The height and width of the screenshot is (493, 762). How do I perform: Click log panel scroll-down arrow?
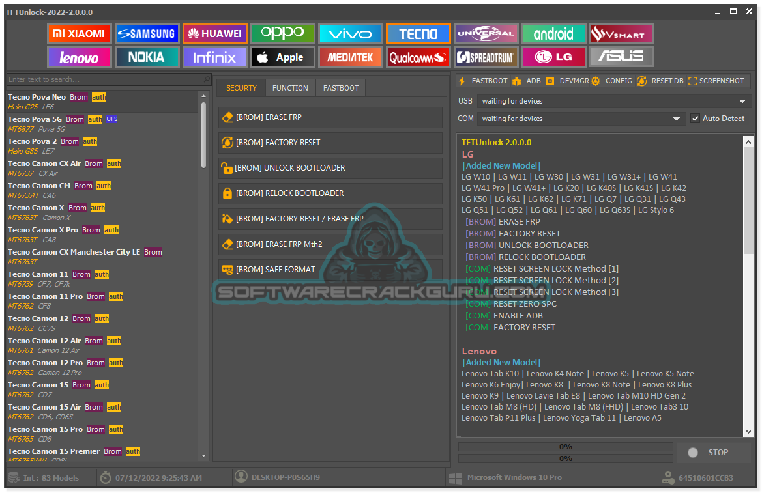[748, 431]
